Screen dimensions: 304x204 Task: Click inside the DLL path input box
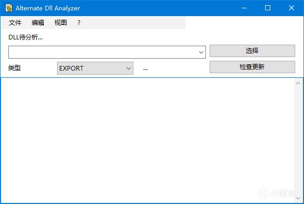(x=103, y=52)
